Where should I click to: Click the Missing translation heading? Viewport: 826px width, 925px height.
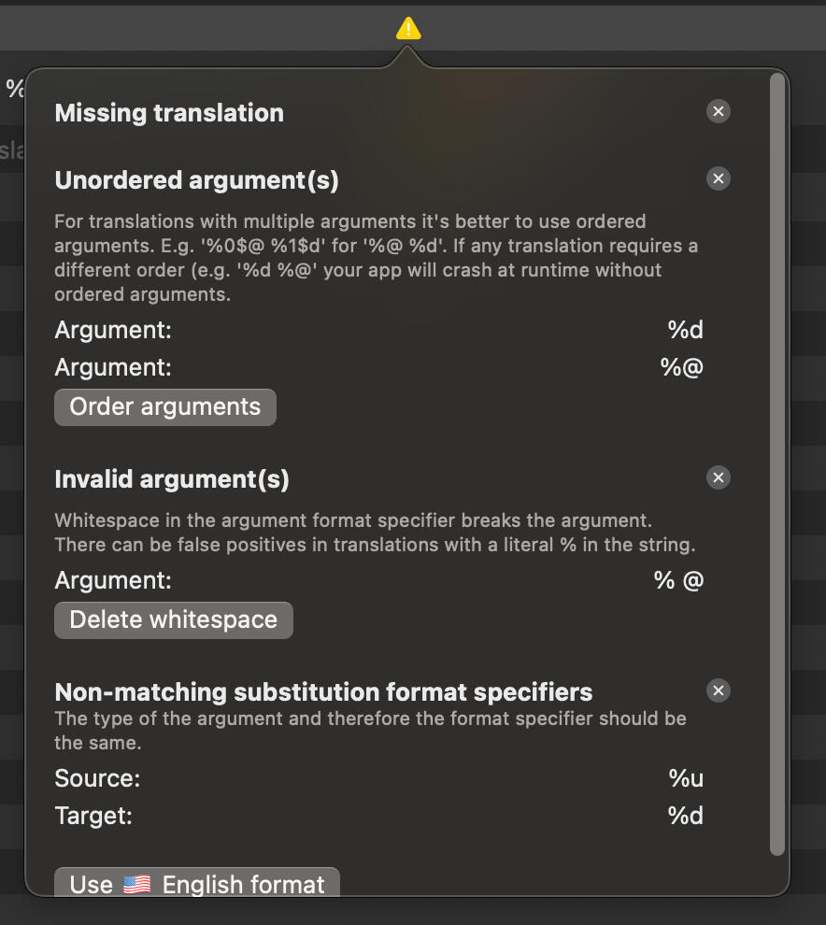pos(169,113)
